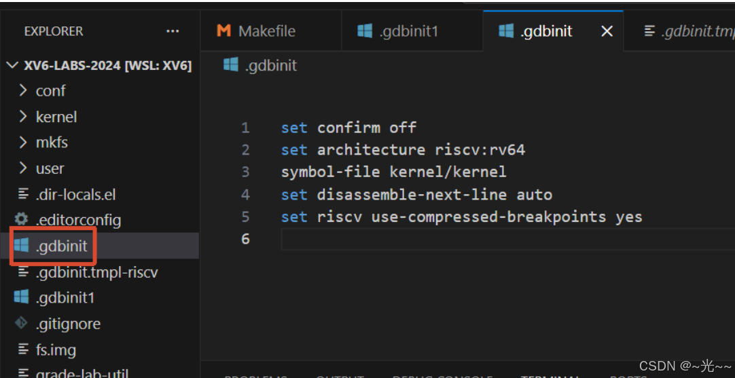Click the Windows icon on .gdbinit1 tab
The width and height of the screenshot is (735, 378).
click(364, 31)
